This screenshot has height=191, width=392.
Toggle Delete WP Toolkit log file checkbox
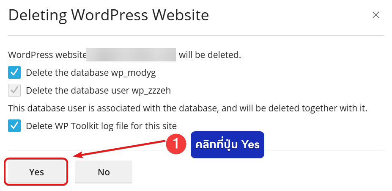[x=14, y=126]
